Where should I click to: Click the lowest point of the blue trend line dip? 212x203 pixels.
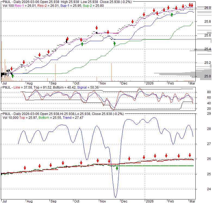[116, 197]
